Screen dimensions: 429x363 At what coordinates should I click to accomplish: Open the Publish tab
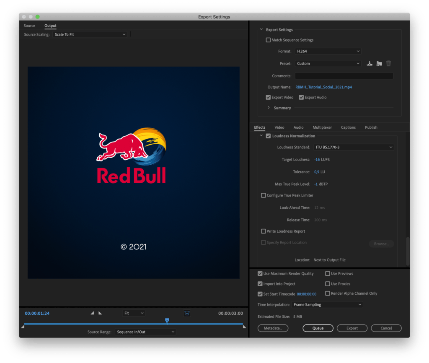(371, 127)
